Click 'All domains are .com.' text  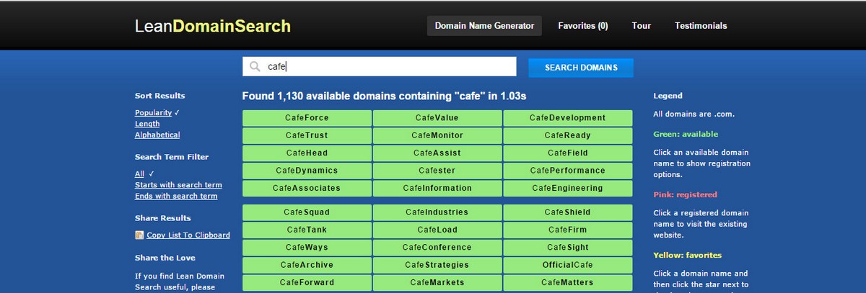(694, 114)
